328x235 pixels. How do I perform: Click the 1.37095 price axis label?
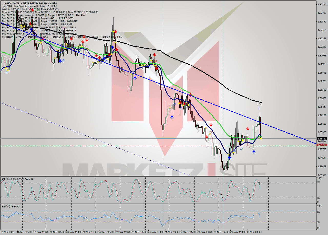coord(322,55)
